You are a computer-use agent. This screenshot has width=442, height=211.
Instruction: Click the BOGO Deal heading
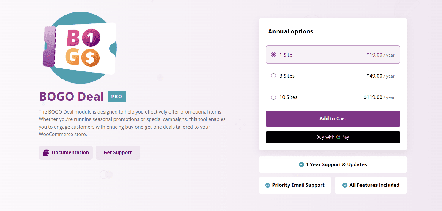click(71, 97)
